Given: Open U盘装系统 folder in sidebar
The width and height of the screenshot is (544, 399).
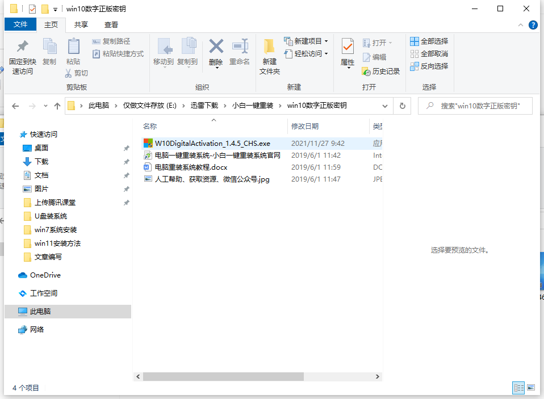Looking at the screenshot, I should tap(51, 216).
